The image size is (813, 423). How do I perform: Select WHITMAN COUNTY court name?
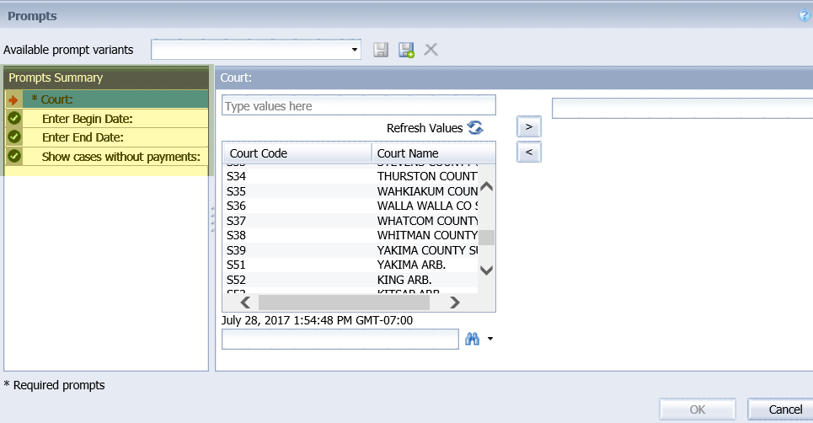427,235
